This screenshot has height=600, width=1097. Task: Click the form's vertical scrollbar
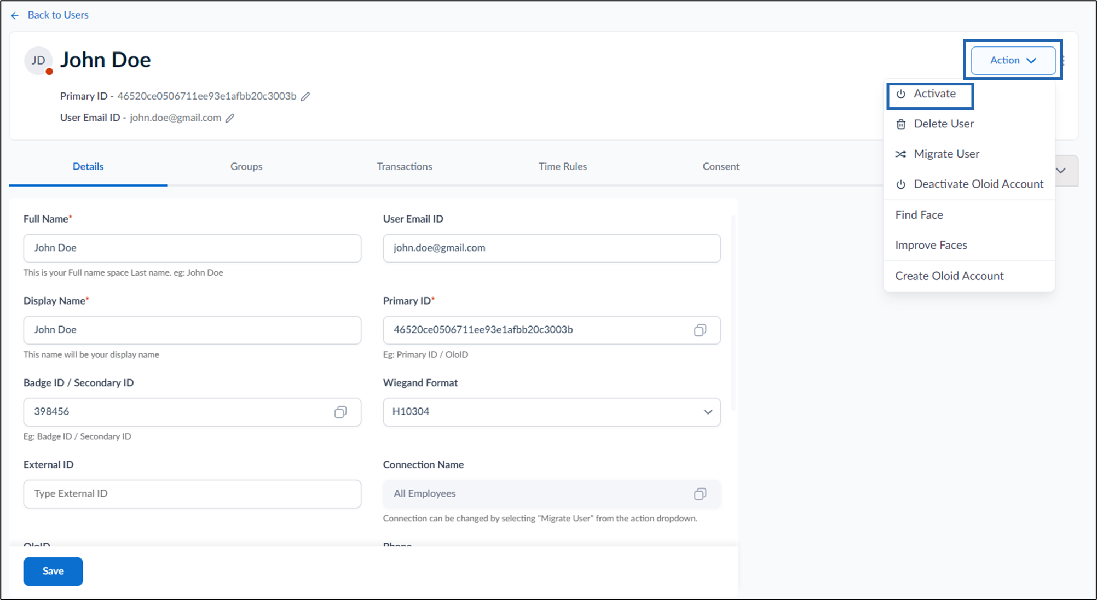[x=733, y=313]
